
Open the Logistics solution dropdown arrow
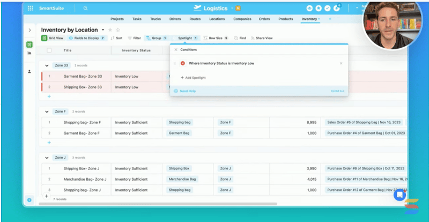[x=232, y=8]
